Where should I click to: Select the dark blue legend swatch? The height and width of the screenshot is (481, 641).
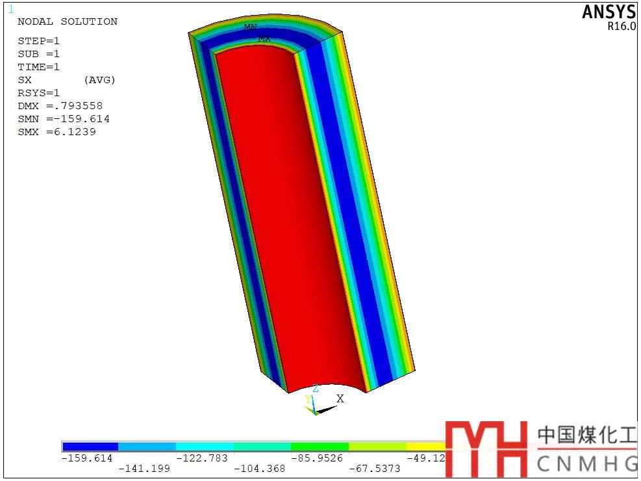pyautogui.click(x=90, y=447)
